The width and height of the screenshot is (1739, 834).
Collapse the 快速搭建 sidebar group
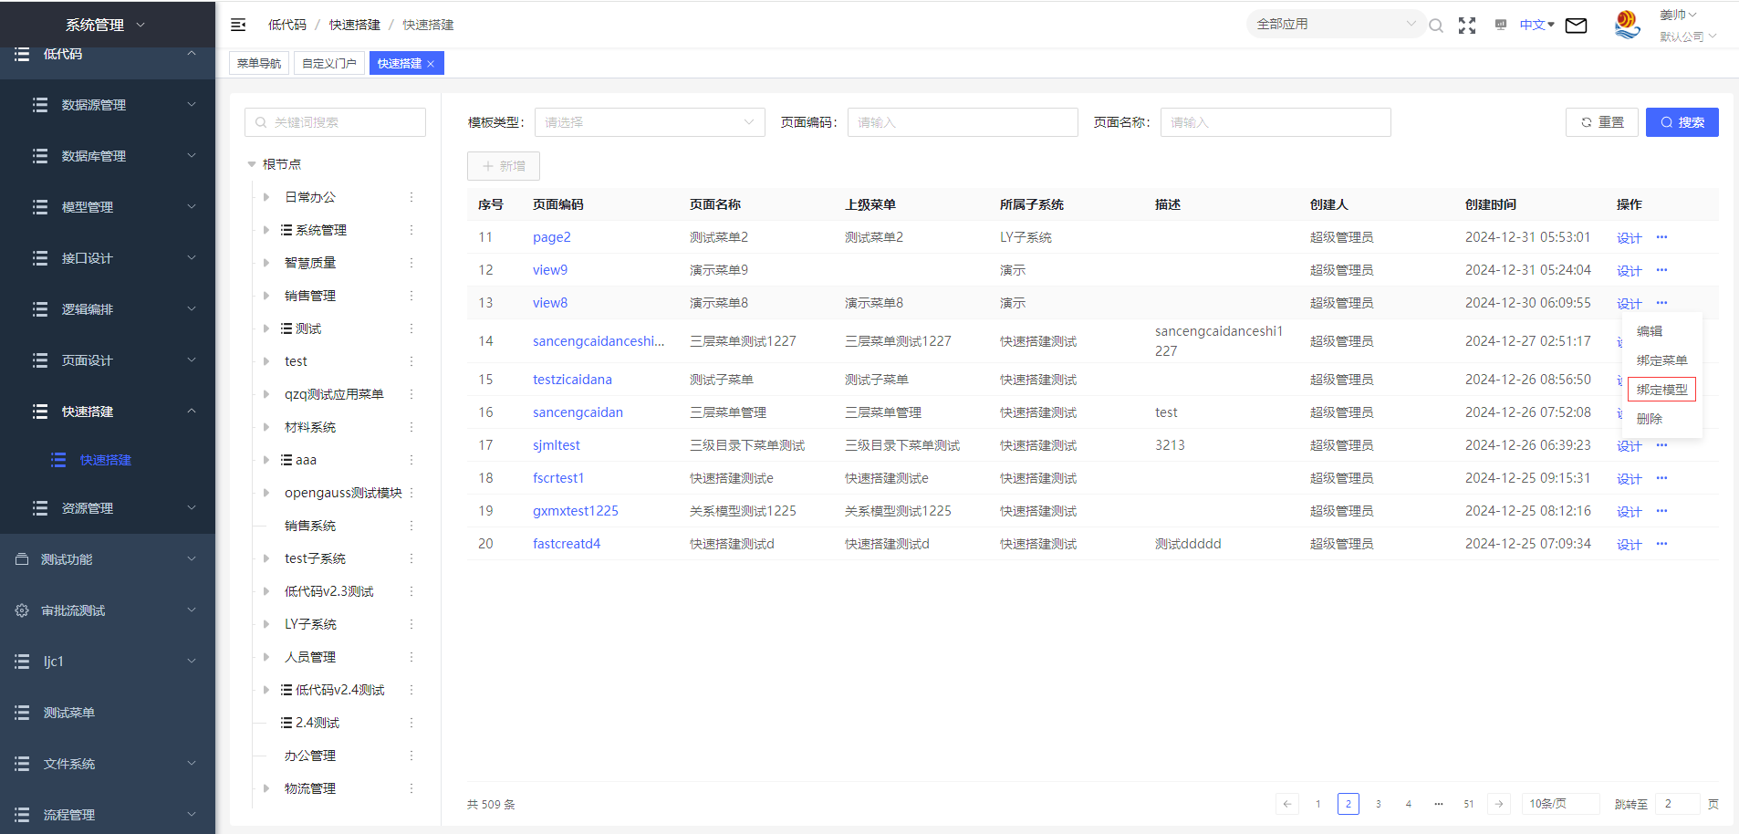pyautogui.click(x=108, y=412)
